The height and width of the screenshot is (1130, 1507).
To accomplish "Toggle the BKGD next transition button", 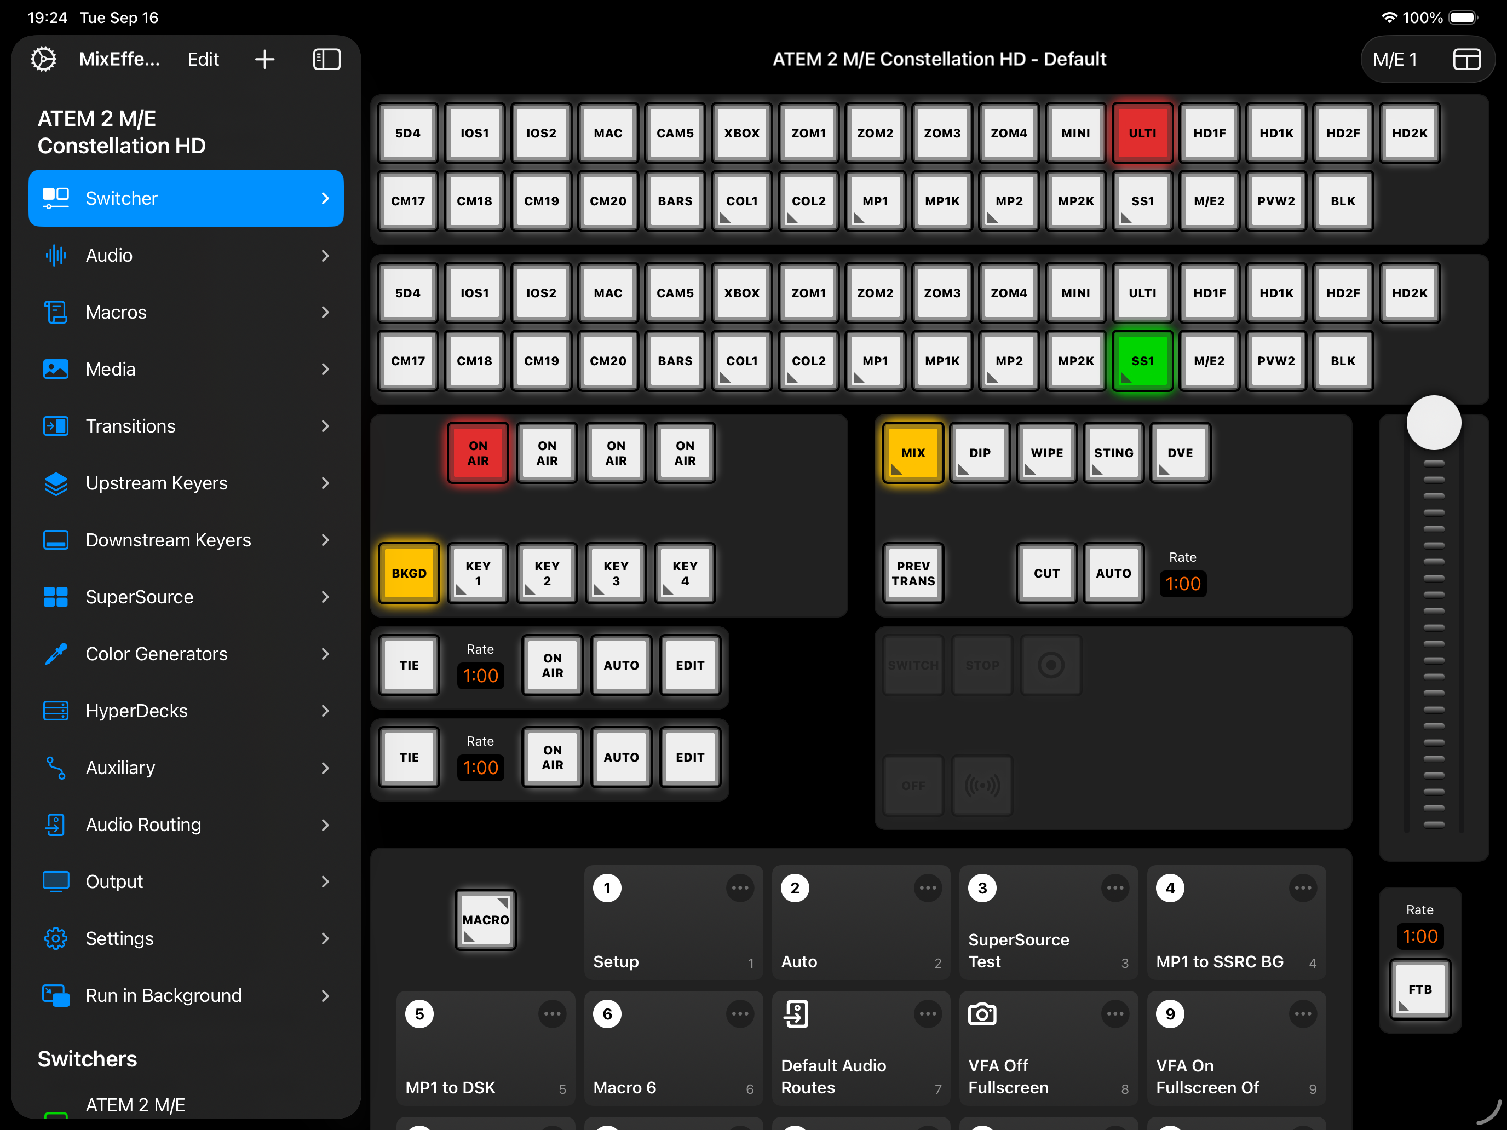I will 409,574.
